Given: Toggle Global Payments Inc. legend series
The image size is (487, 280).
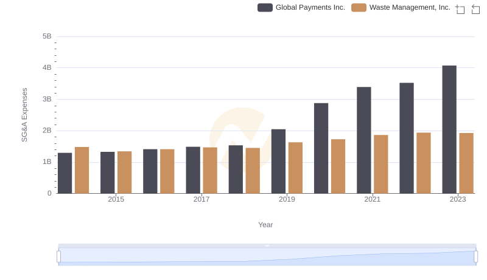Looking at the screenshot, I should point(301,7).
